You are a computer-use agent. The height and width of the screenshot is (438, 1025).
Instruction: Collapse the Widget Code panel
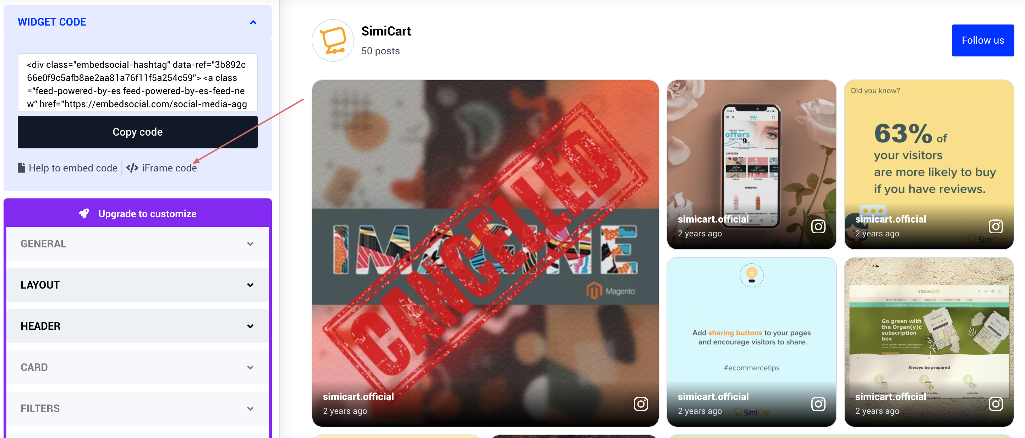tap(253, 22)
